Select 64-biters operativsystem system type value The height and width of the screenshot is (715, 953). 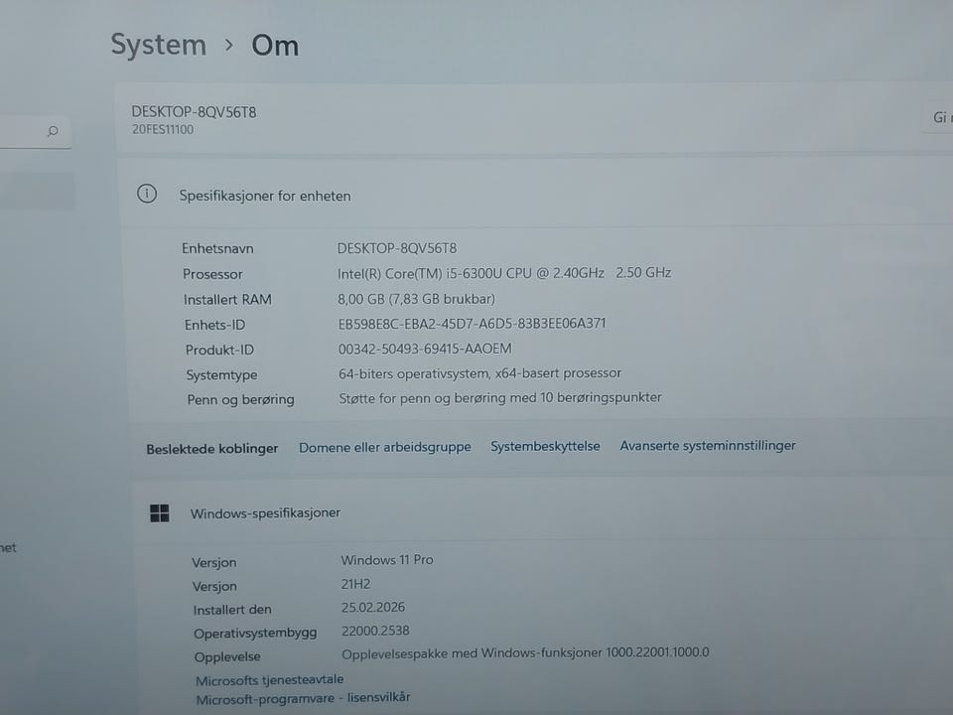[x=479, y=373]
